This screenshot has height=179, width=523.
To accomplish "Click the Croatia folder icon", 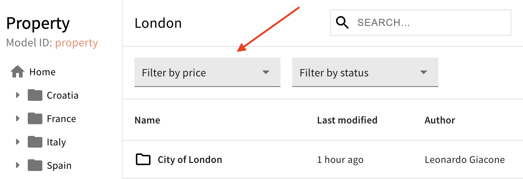I will pyautogui.click(x=35, y=95).
